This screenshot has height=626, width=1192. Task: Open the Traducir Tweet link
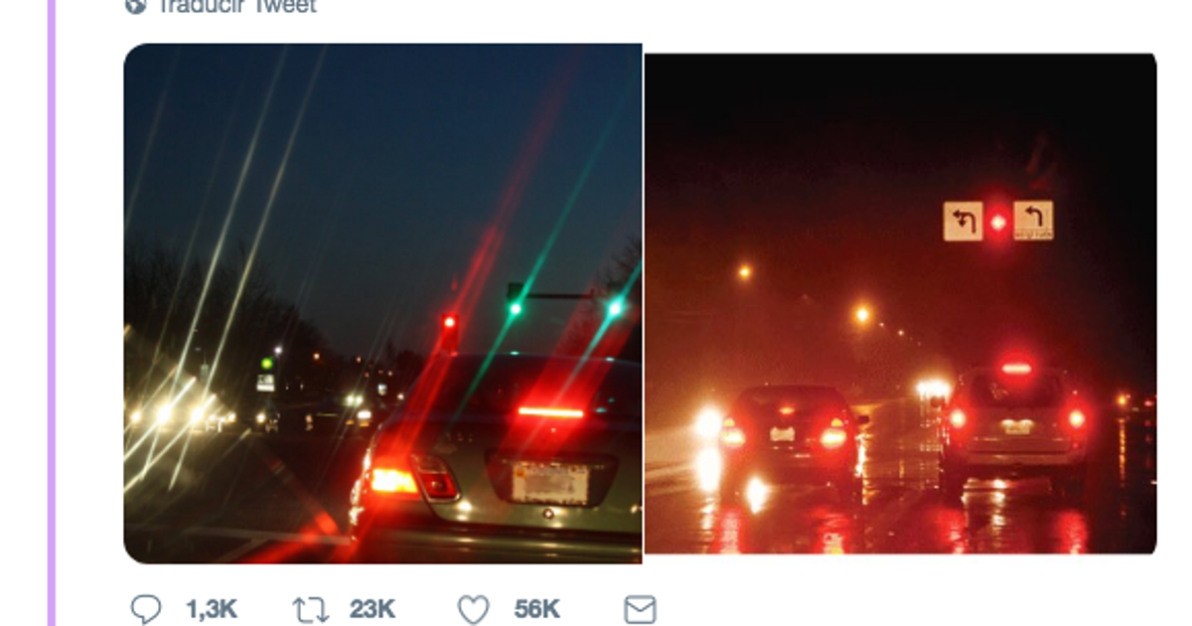pos(237,6)
